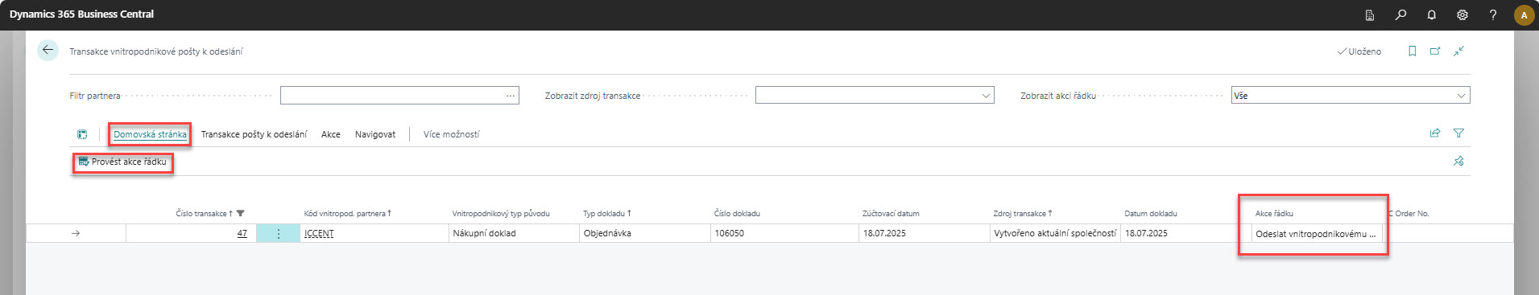Image resolution: width=1539 pixels, height=295 pixels.
Task: Open row options three-dot menu
Action: point(279,233)
